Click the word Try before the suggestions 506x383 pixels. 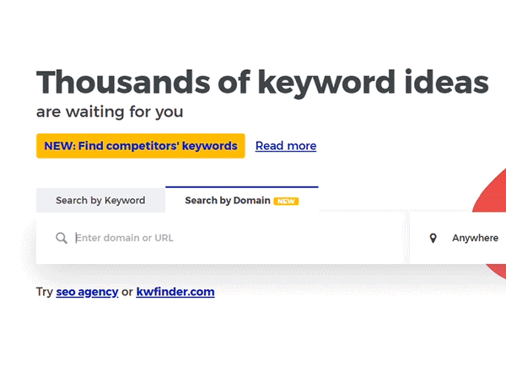(45, 292)
